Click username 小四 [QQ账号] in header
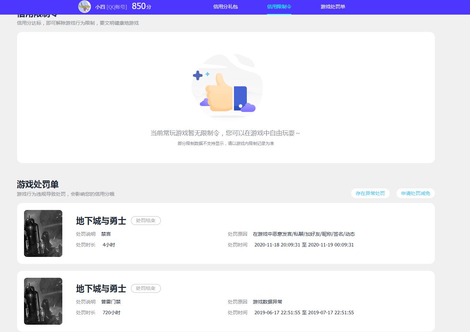 click(x=111, y=7)
